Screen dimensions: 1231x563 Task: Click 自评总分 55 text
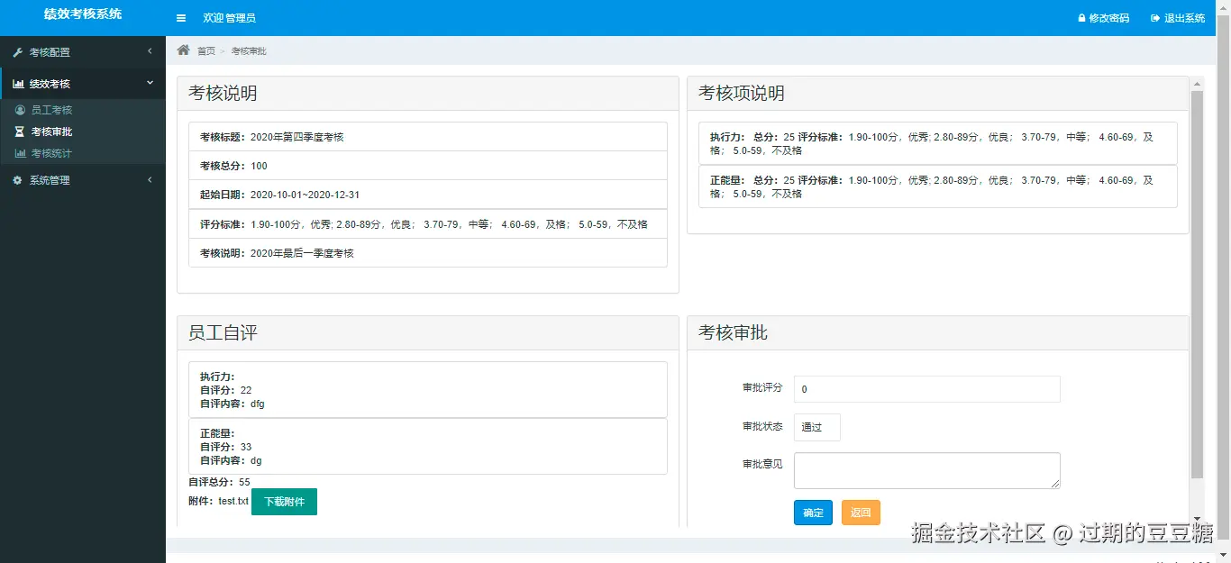[x=219, y=483]
